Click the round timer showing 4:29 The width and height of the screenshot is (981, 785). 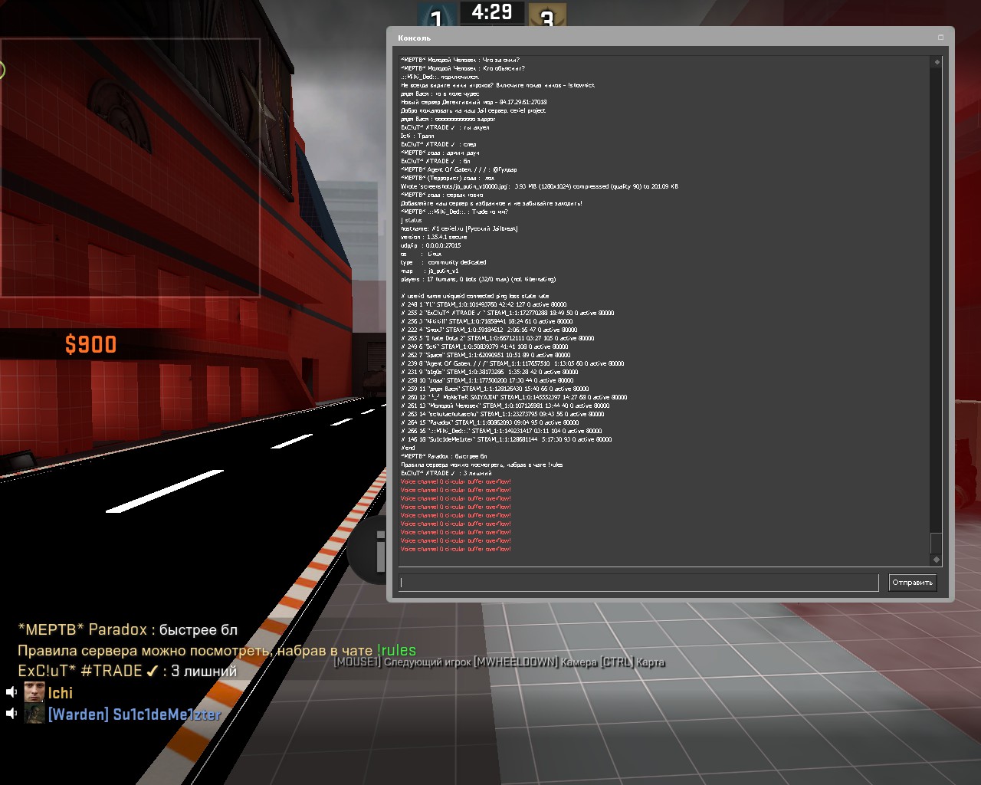[491, 12]
